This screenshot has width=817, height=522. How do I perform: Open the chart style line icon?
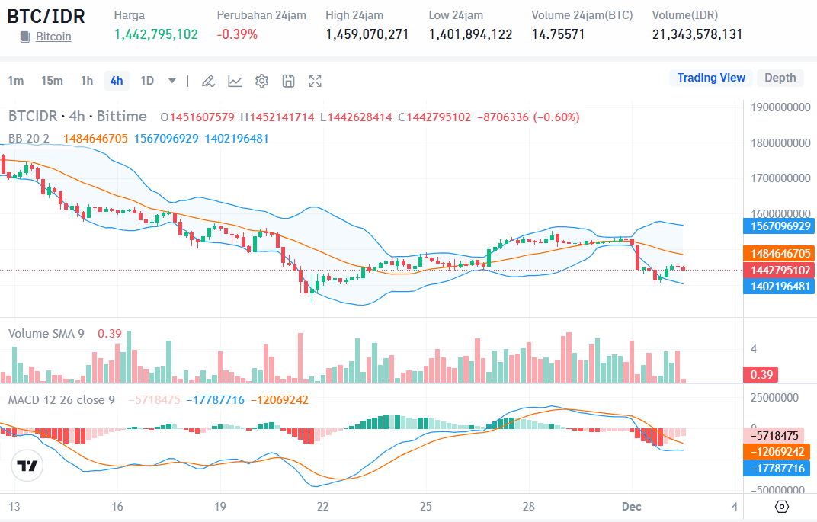pos(235,80)
